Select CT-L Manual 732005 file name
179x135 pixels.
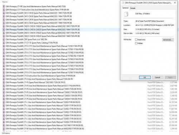[43, 119]
